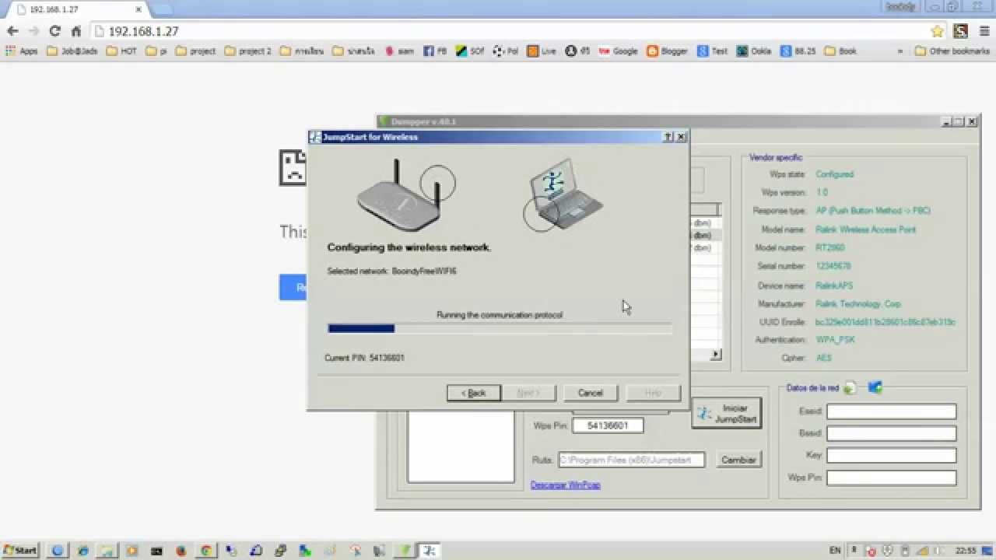This screenshot has height=560, width=996.
Task: Click the RalinkAPS device name value
Action: pos(835,285)
